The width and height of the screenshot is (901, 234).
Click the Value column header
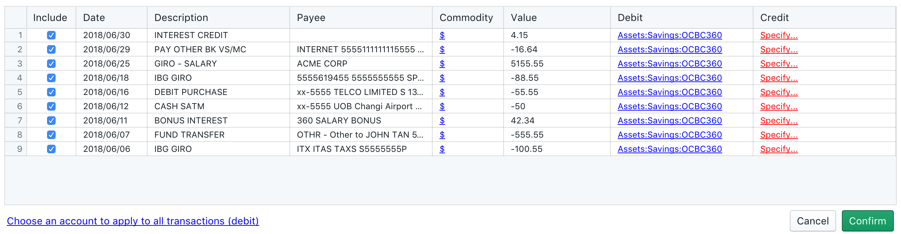tap(524, 17)
